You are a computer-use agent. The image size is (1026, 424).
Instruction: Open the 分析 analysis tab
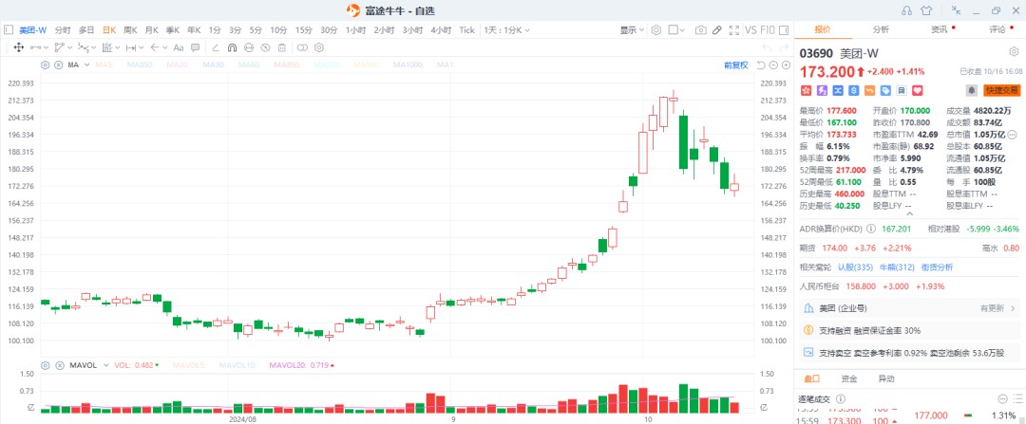[x=881, y=29]
